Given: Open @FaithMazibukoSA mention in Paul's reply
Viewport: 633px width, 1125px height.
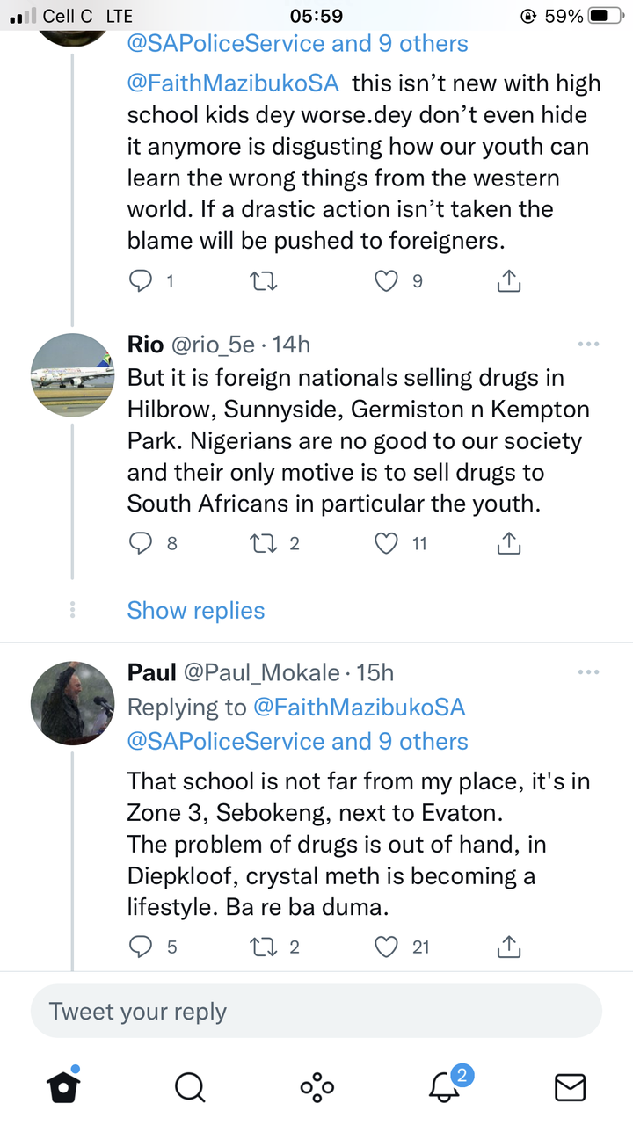Looking at the screenshot, I should (x=359, y=708).
